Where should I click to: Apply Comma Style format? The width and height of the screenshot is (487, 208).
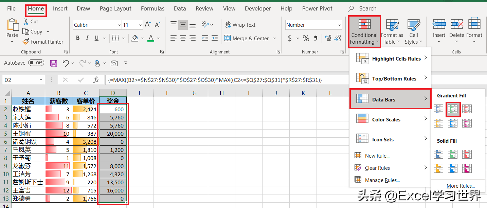316,38
